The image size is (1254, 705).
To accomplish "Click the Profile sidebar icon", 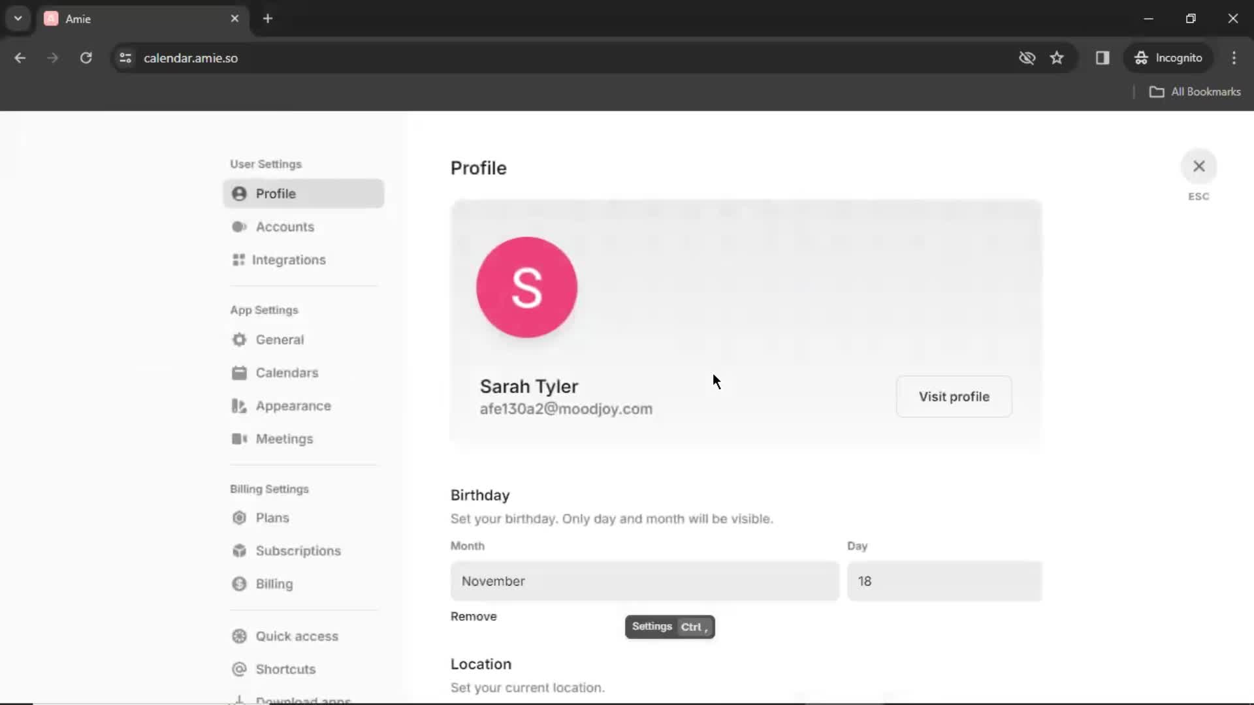I will 240,193.
